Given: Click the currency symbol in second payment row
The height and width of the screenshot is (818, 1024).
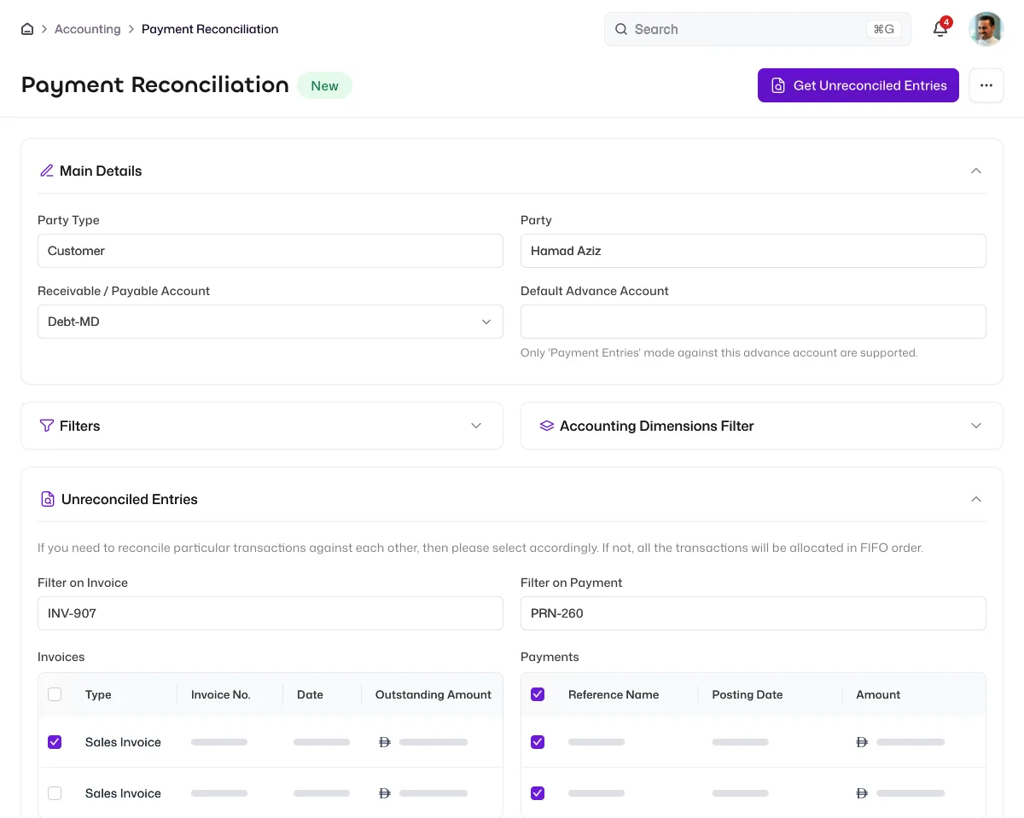Looking at the screenshot, I should coord(862,793).
